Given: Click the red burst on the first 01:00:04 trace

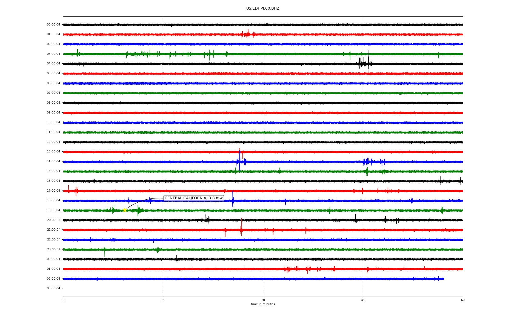Looking at the screenshot, I should click(247, 34).
